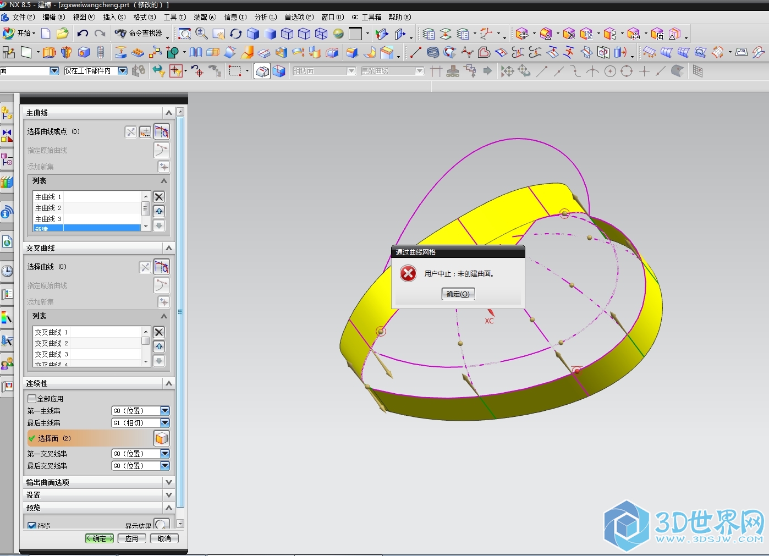
Task: Open the 文件 menu
Action: pyautogui.click(x=23, y=17)
